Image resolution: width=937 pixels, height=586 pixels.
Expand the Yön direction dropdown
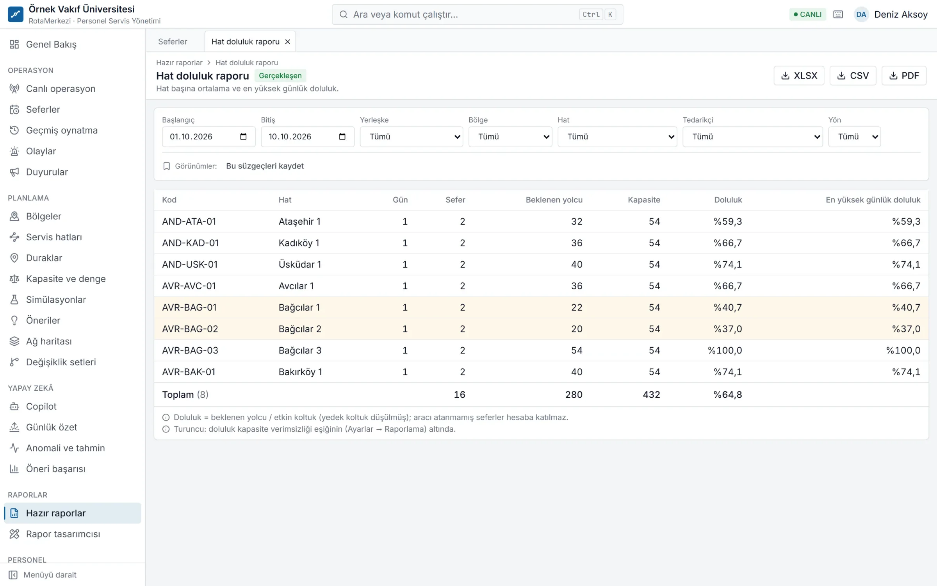854,136
